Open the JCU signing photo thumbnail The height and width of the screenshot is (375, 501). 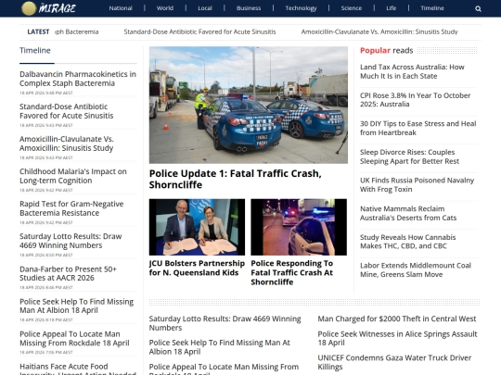pyautogui.click(x=197, y=227)
